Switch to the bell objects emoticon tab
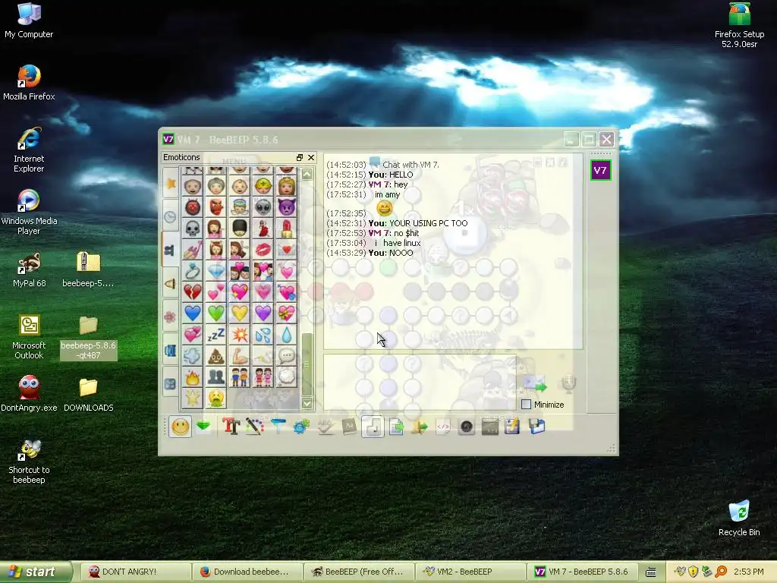777x583 pixels. [170, 284]
